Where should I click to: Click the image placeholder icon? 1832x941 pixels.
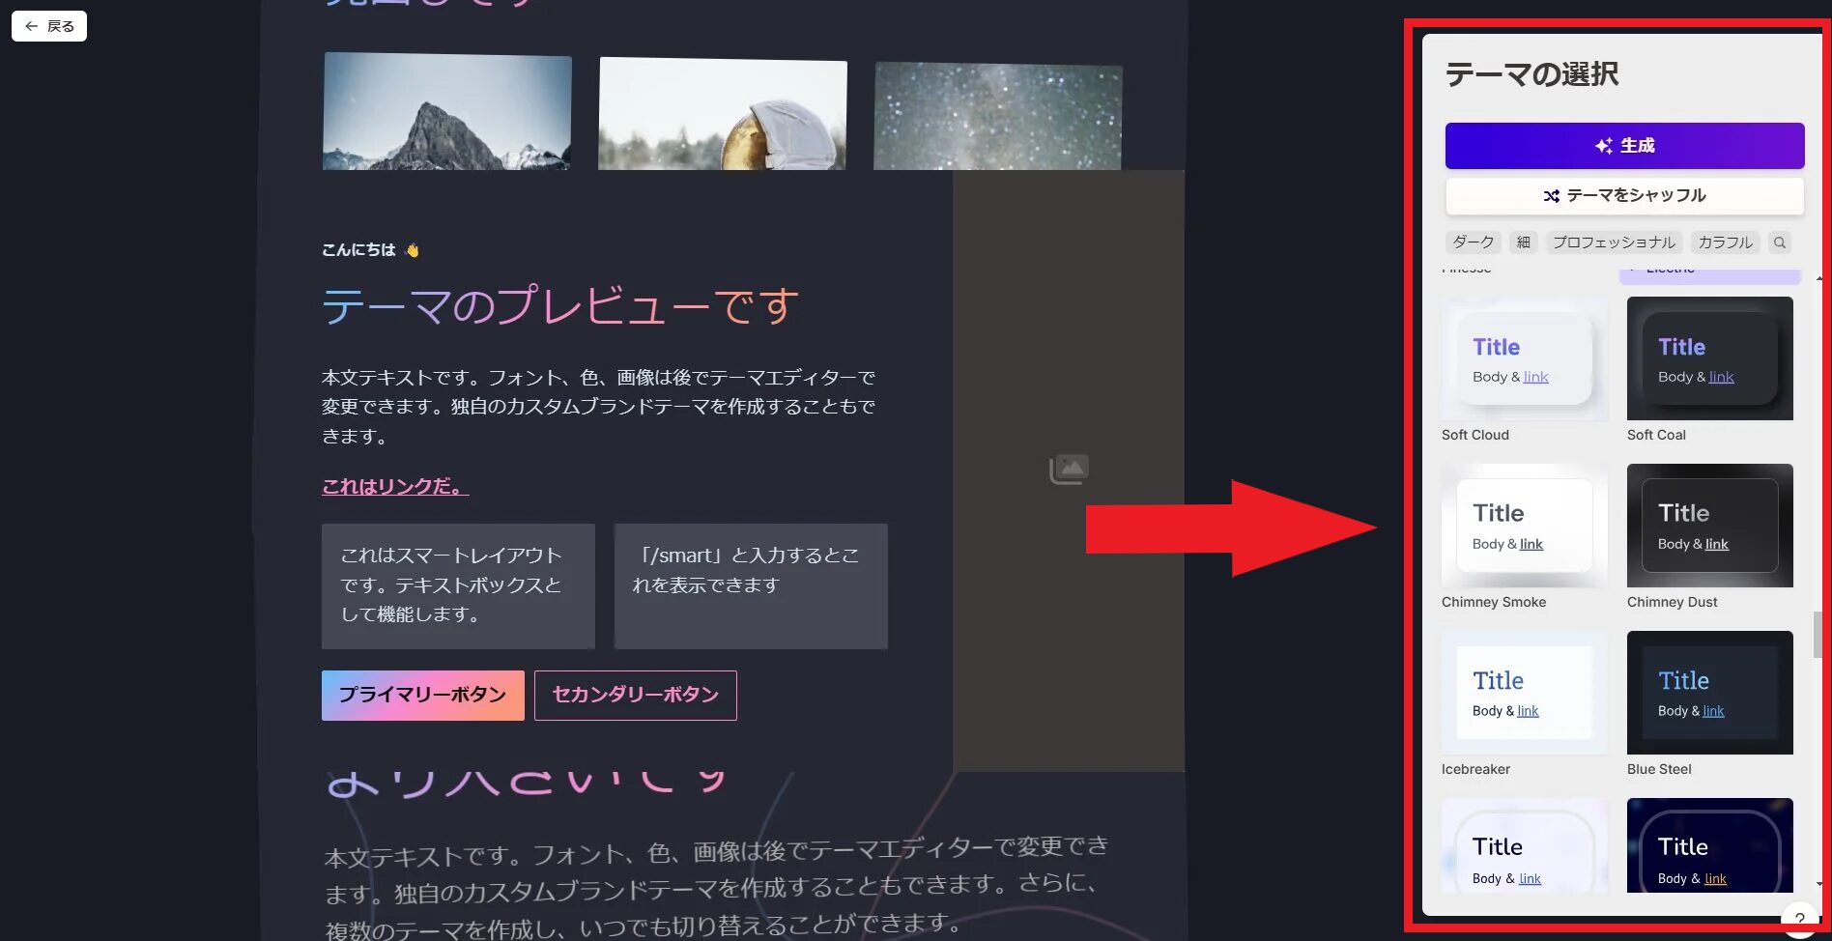click(1069, 470)
